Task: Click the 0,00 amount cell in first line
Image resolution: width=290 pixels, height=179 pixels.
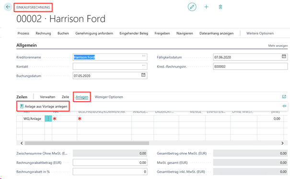Action: [x=270, y=118]
